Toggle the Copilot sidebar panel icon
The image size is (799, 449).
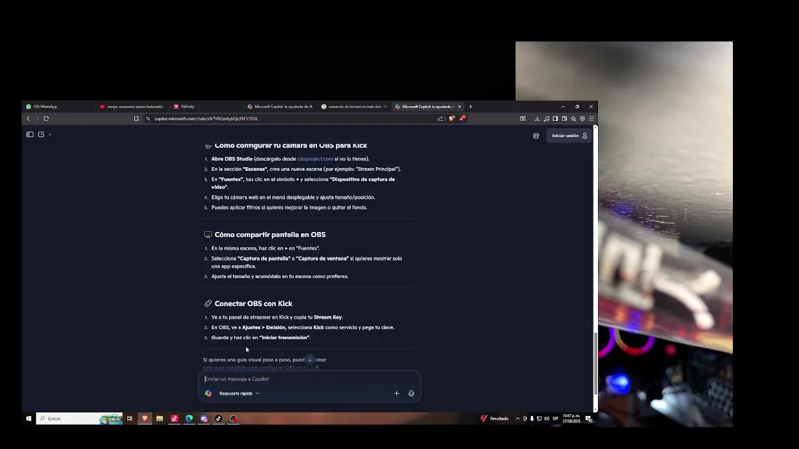(29, 134)
